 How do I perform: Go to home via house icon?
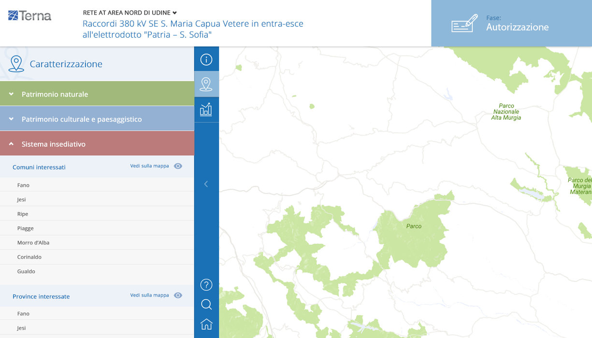(x=206, y=324)
